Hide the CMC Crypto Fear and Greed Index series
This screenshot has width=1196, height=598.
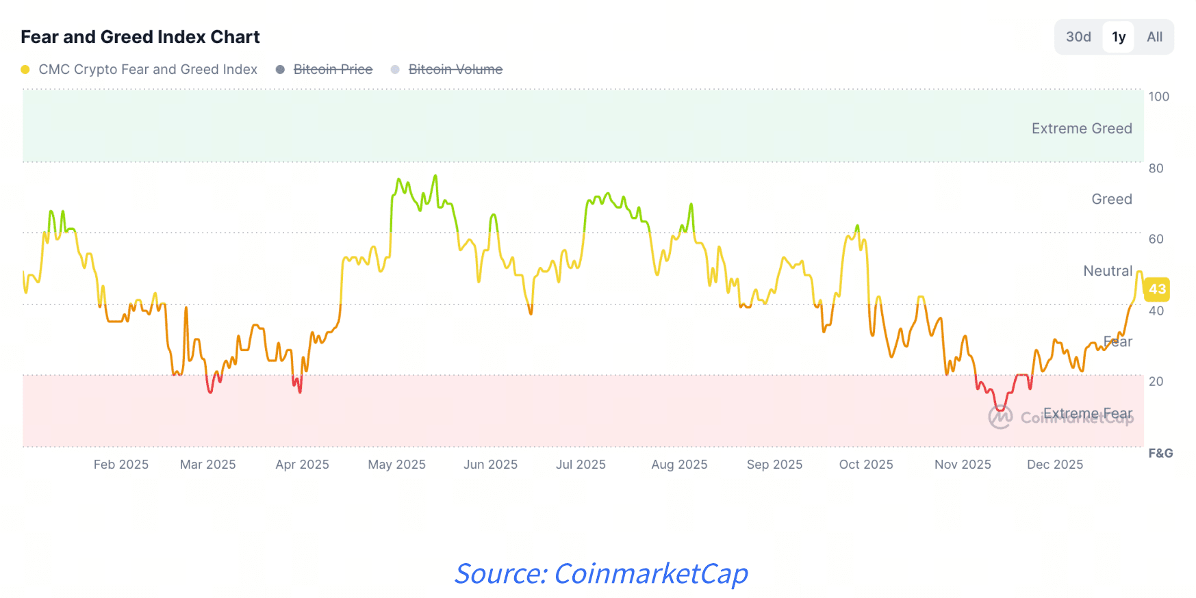(148, 69)
